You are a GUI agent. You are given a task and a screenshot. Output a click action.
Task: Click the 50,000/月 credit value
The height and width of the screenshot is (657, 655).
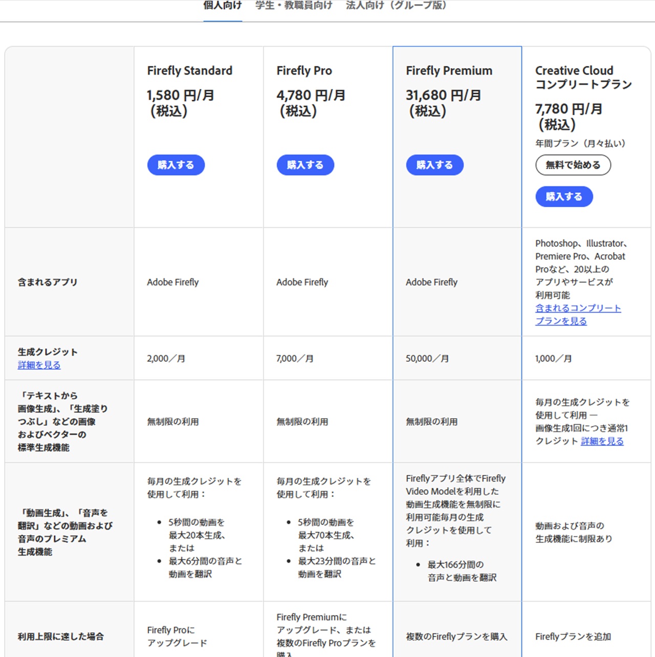(x=427, y=358)
